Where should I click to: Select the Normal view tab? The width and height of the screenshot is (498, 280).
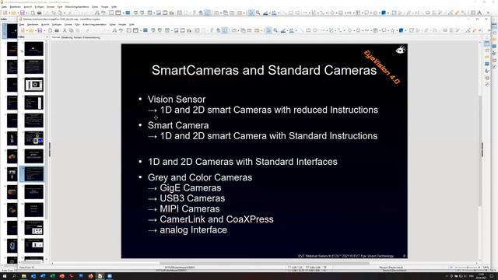(x=56, y=37)
